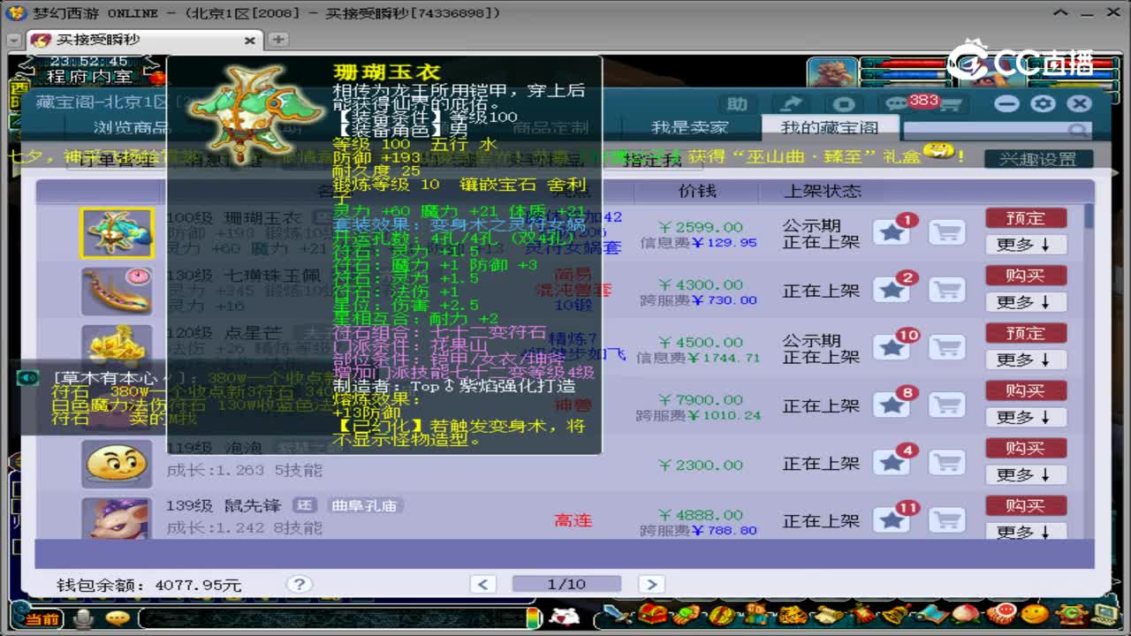Screen dimensions: 1131x636
Task: Click 预定 for the ¥4500.00 item
Action: tap(1026, 333)
